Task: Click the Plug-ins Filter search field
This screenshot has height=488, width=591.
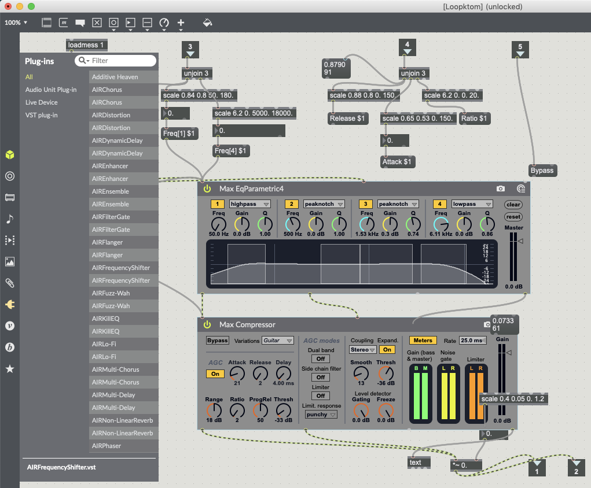Action: click(x=122, y=61)
